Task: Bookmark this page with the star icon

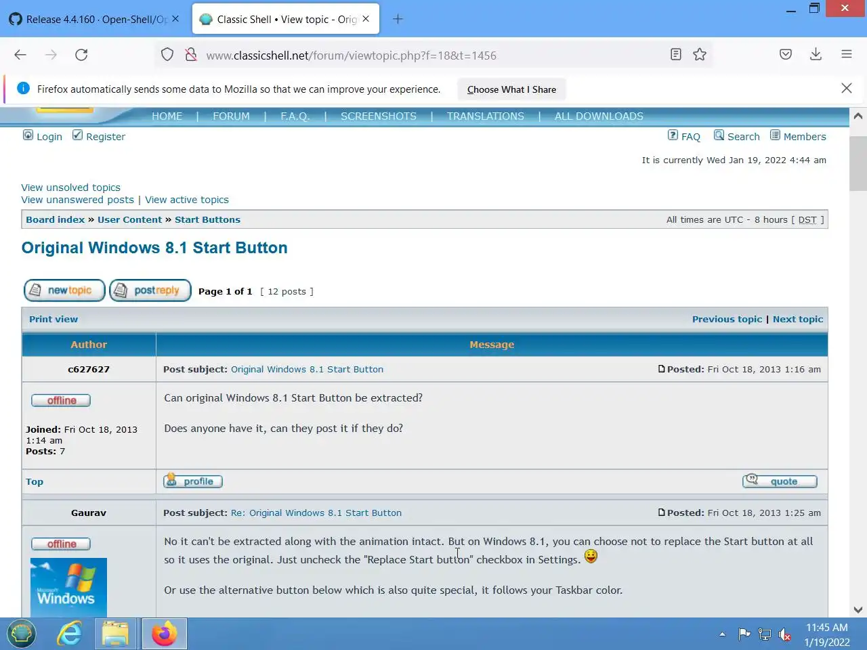Action: [x=700, y=55]
